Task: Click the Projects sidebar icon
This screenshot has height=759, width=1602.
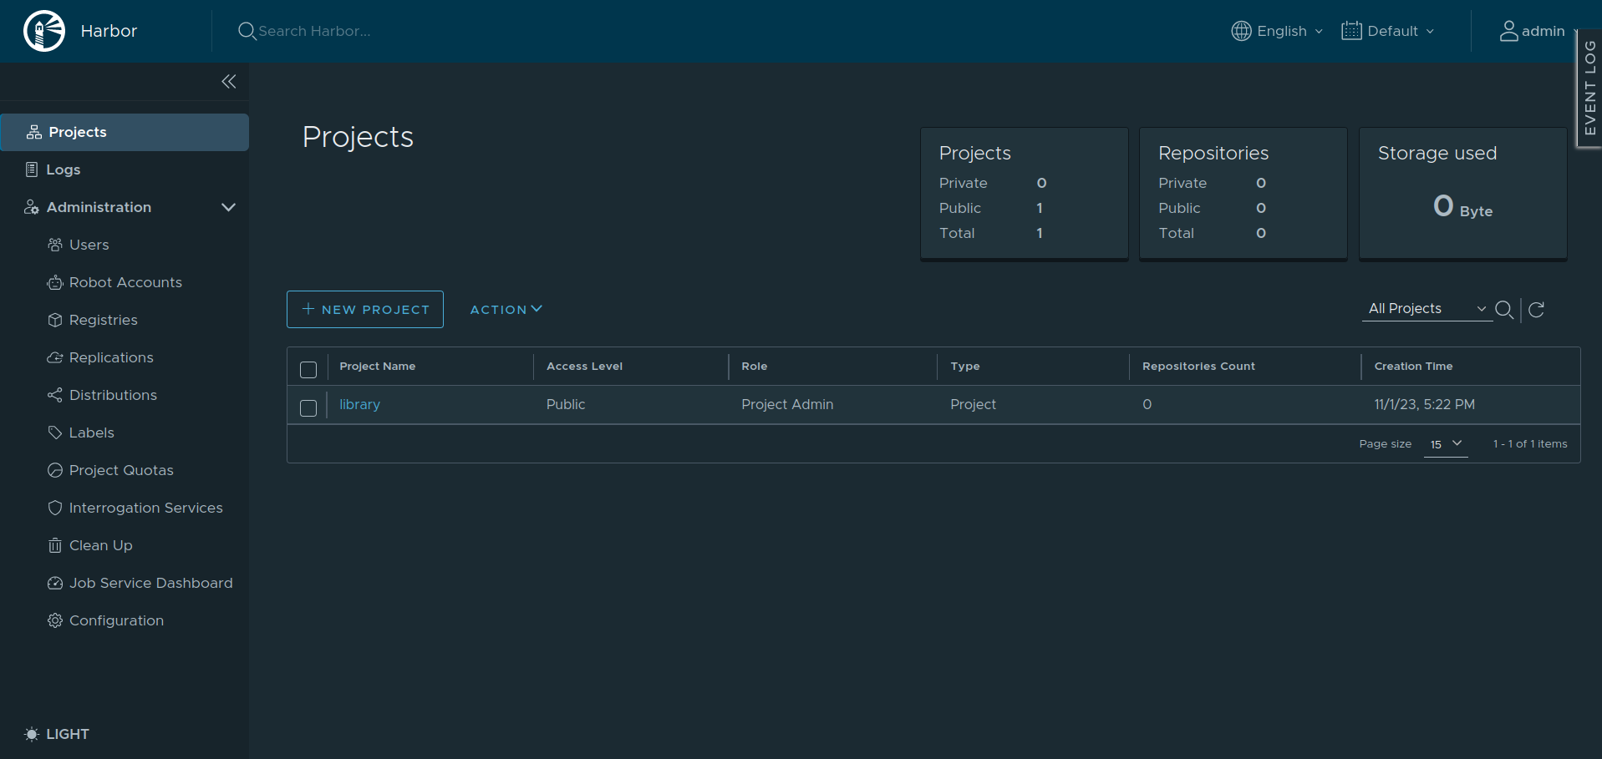Action: coord(34,132)
